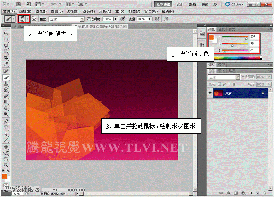Select the Pen tool
Viewport: 274px width, 197px height.
(6, 121)
